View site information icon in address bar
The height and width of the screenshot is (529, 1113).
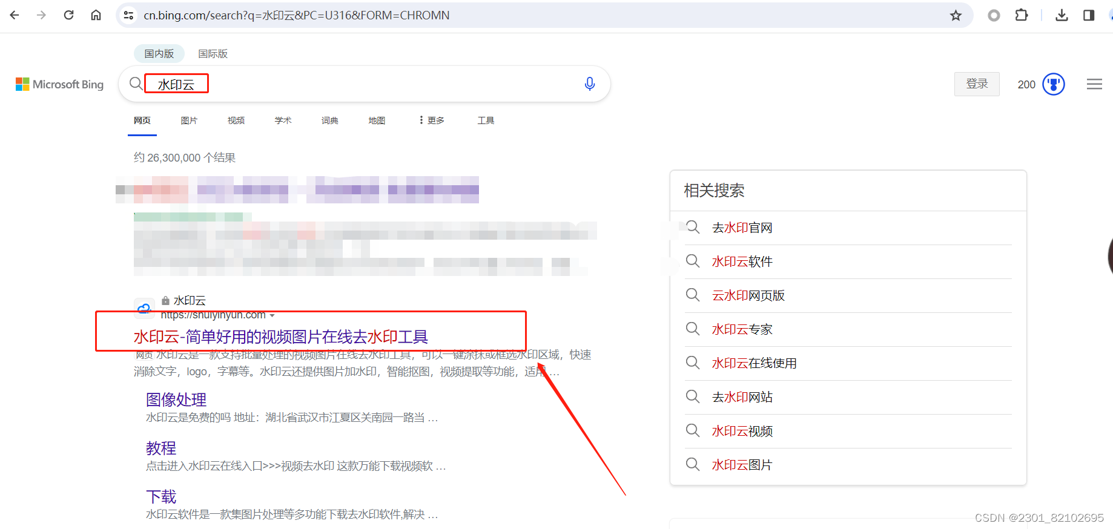coord(128,15)
